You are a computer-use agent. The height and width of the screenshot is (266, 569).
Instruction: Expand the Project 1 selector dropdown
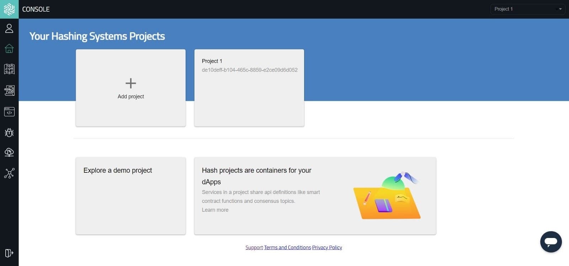click(527, 9)
